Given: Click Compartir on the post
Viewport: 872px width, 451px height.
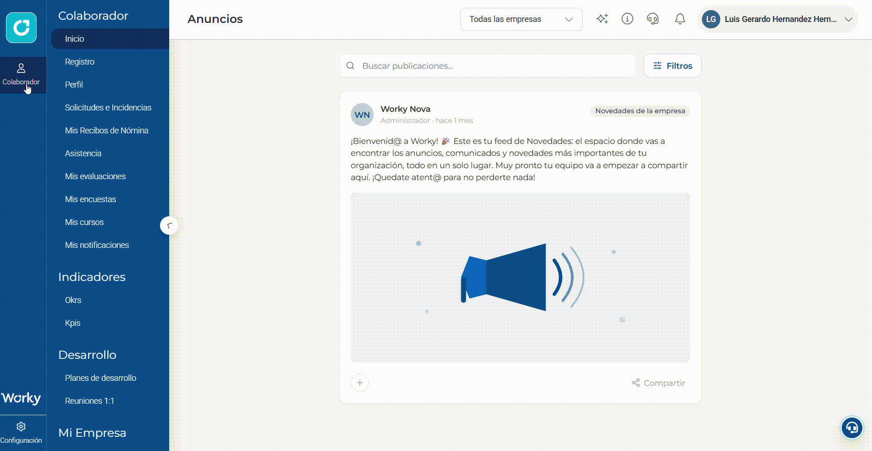Looking at the screenshot, I should [658, 383].
